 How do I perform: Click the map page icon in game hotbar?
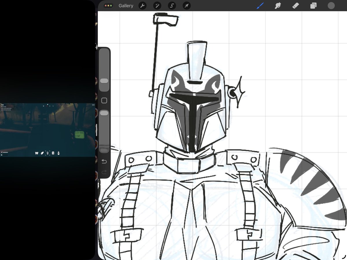[x=53, y=153]
